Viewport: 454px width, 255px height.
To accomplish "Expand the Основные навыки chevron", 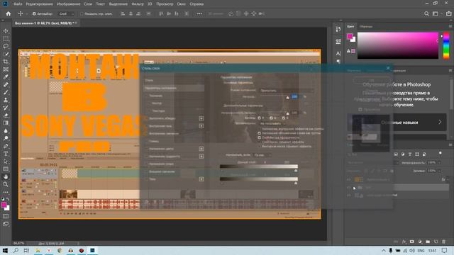I will point(440,122).
